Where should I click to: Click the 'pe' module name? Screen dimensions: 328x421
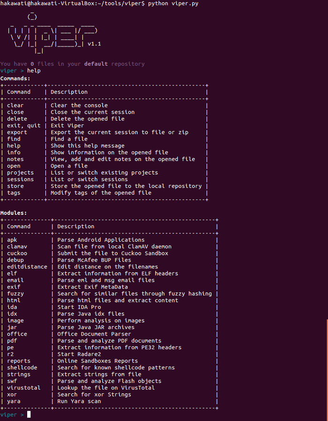pos(10,347)
